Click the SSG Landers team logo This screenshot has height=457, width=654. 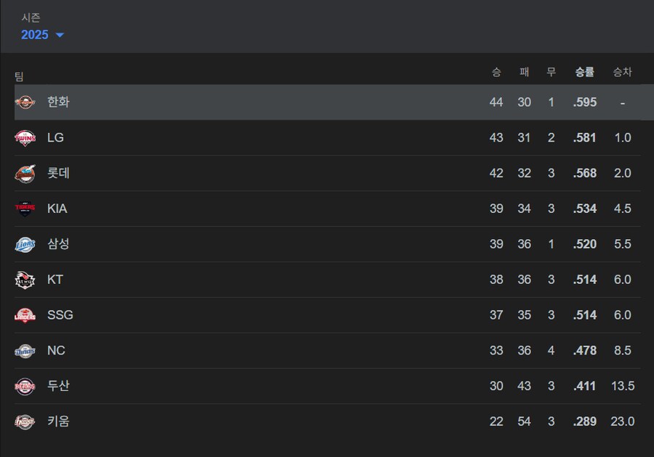coord(25,315)
